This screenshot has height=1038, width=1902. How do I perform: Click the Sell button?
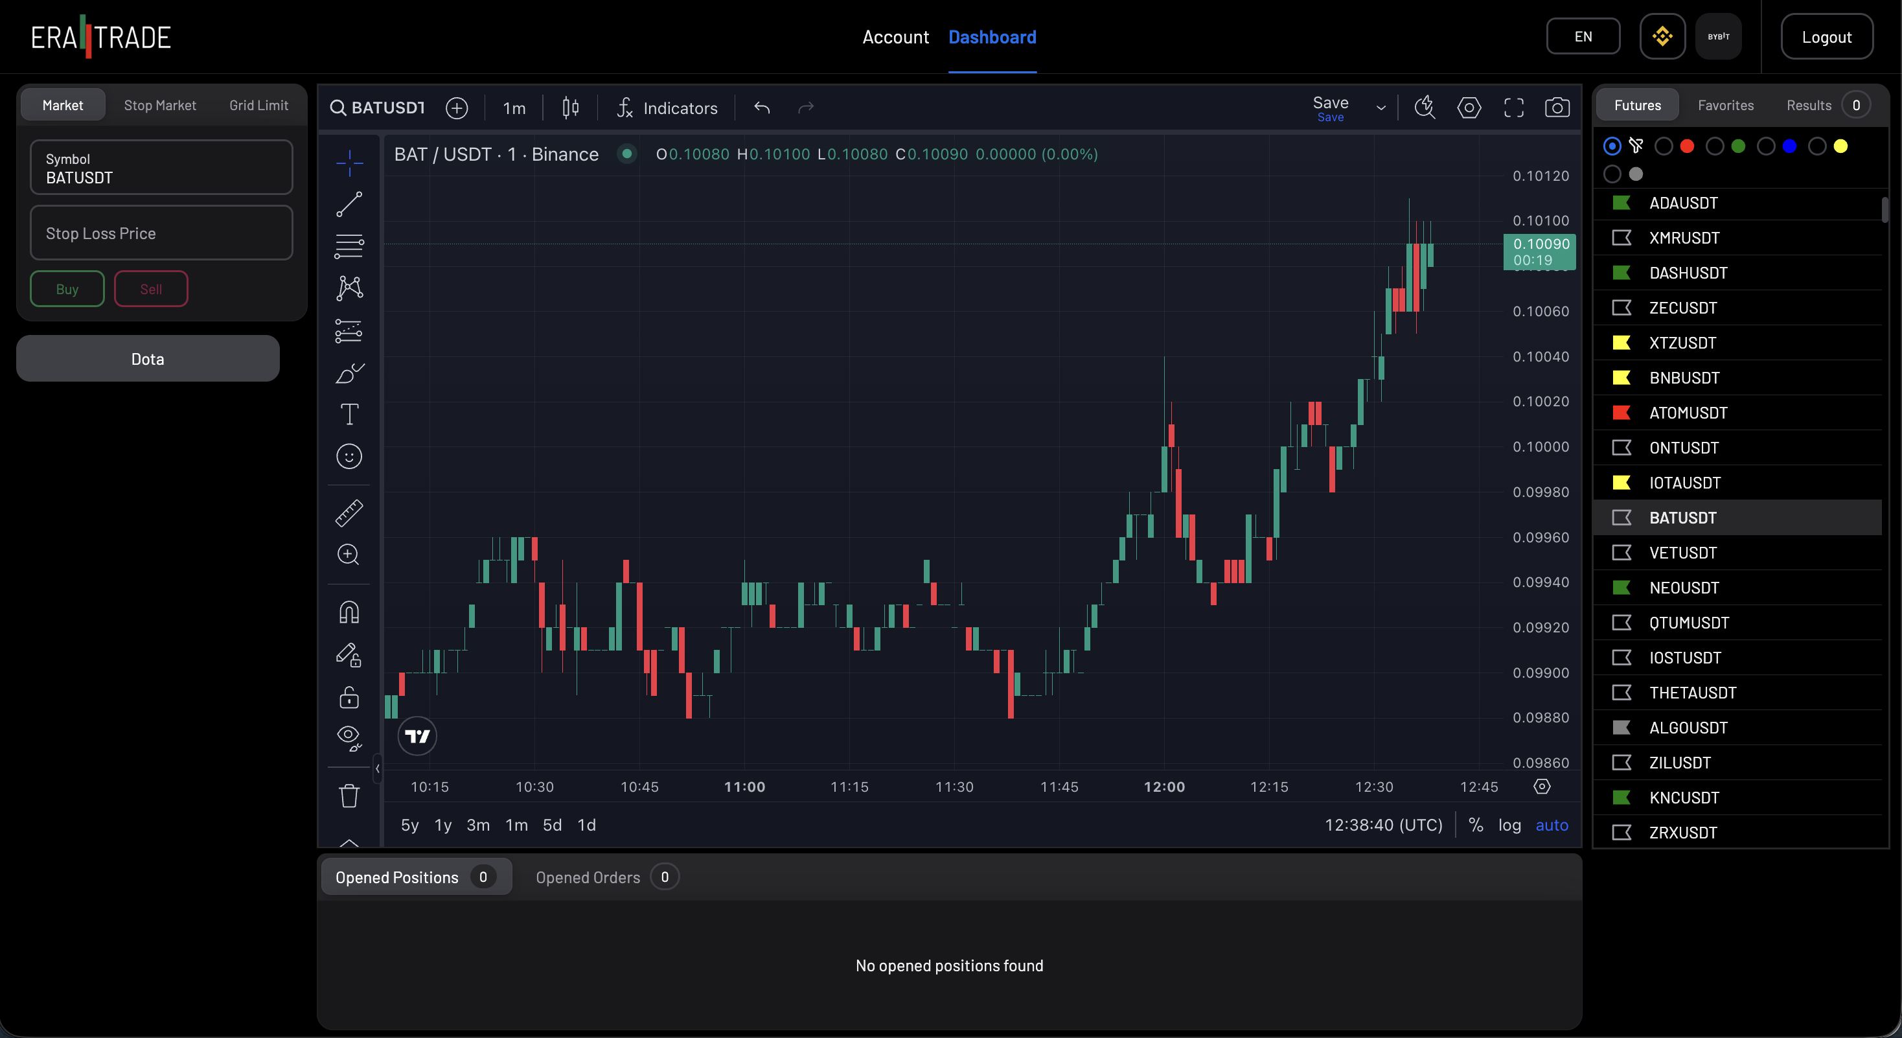[151, 289]
